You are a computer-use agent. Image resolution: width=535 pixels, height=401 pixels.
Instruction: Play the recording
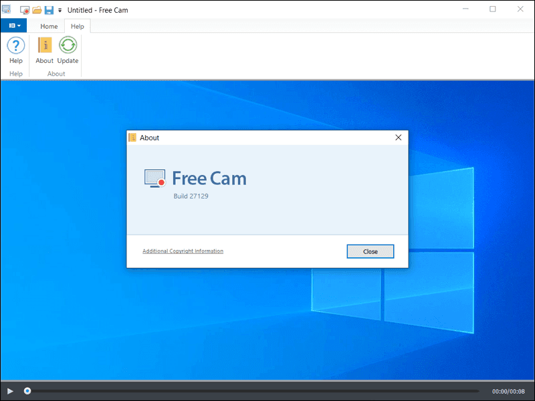pyautogui.click(x=10, y=391)
